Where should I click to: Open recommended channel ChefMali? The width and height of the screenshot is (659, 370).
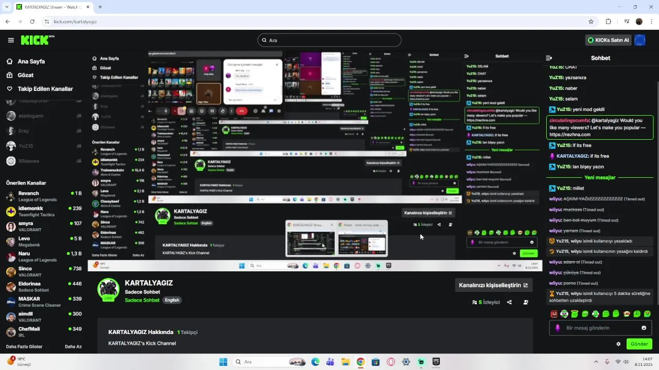(x=44, y=332)
